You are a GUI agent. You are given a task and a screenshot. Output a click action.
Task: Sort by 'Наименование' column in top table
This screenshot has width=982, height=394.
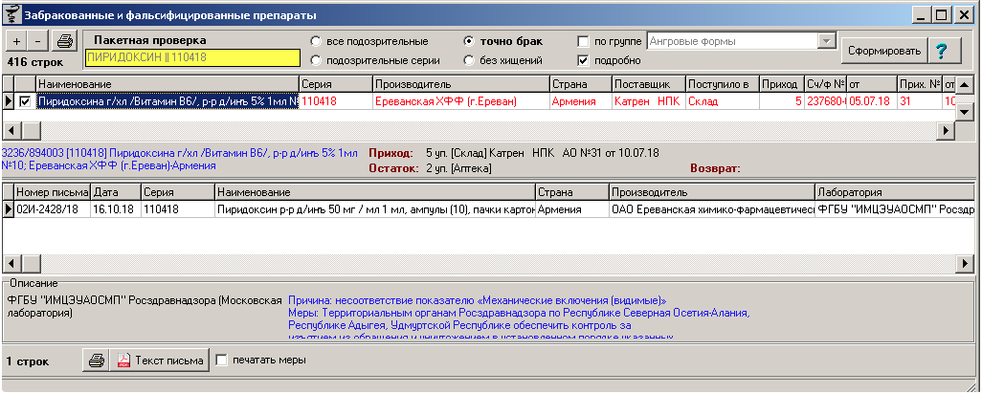[x=167, y=84]
